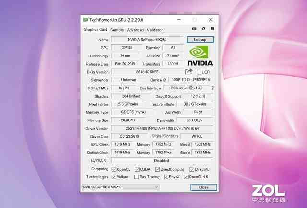
Task: Click the GPU-Z app icon in title bar
Action: [85, 20]
